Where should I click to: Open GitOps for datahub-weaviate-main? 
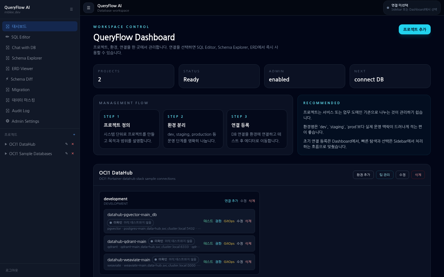[229, 262]
